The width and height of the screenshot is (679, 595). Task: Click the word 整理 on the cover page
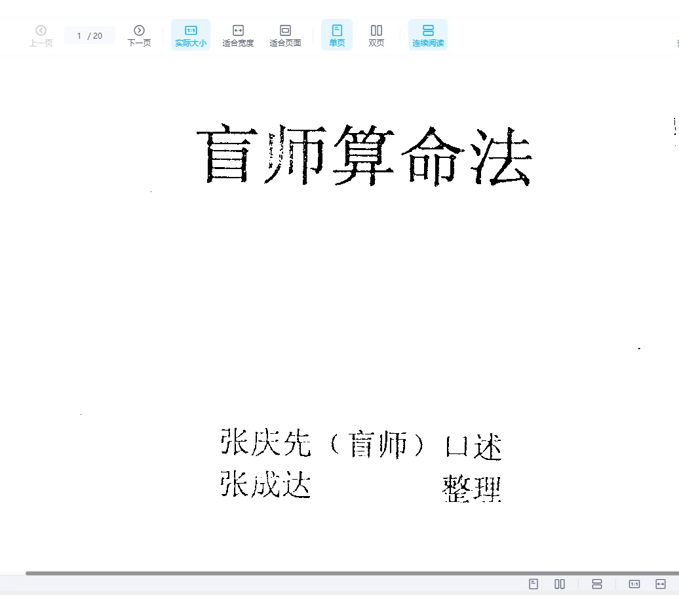pos(472,488)
